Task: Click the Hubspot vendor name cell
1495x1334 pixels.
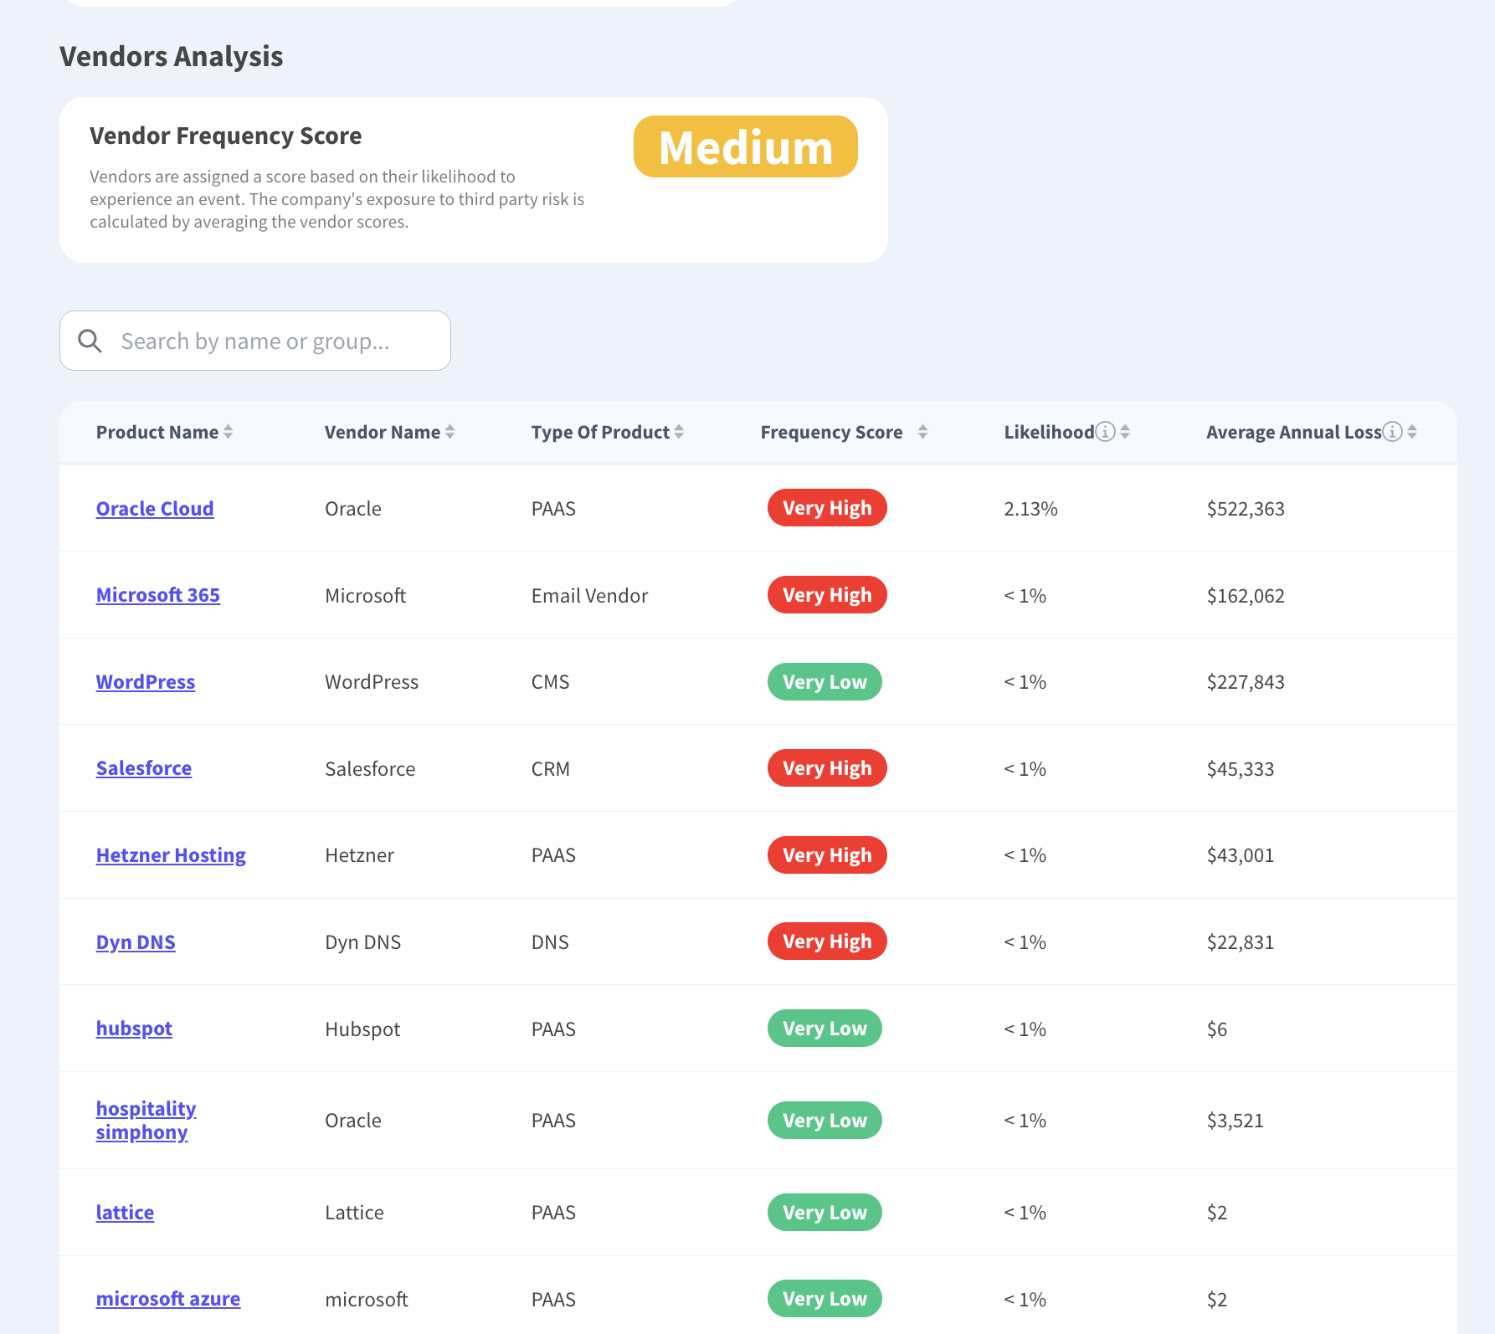Action: [363, 1029]
